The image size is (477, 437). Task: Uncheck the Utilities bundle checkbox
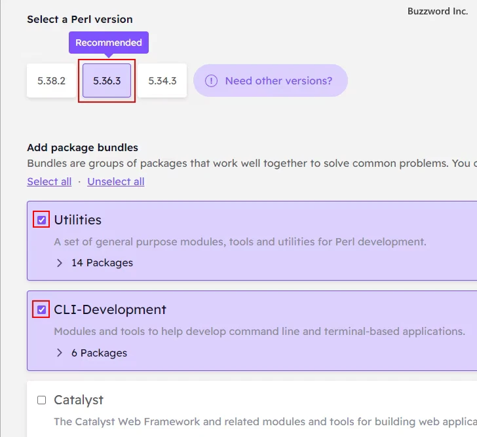[42, 220]
